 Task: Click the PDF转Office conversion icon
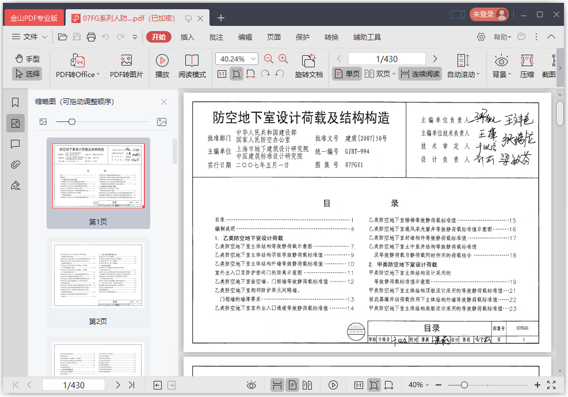coord(77,61)
